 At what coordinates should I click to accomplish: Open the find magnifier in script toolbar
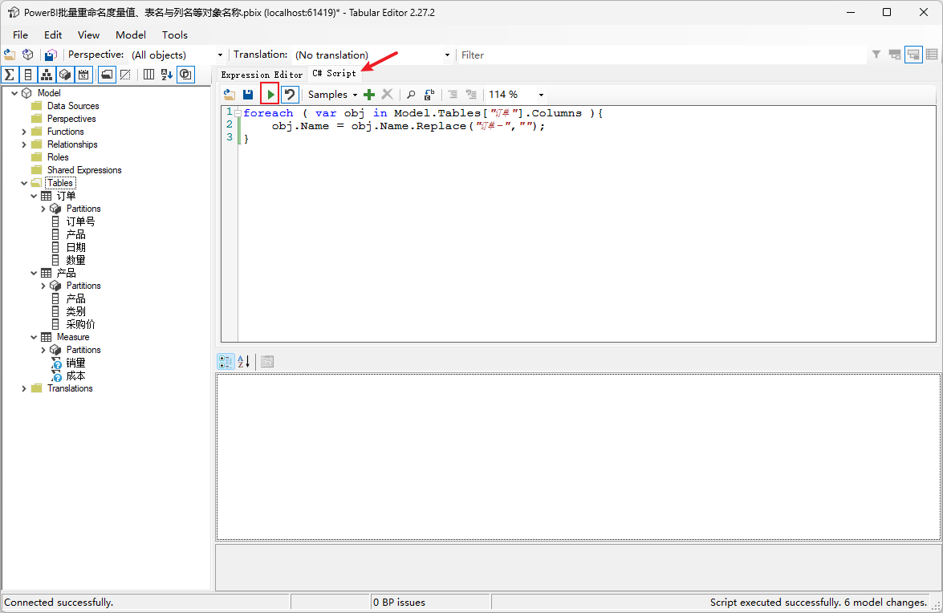click(x=411, y=95)
